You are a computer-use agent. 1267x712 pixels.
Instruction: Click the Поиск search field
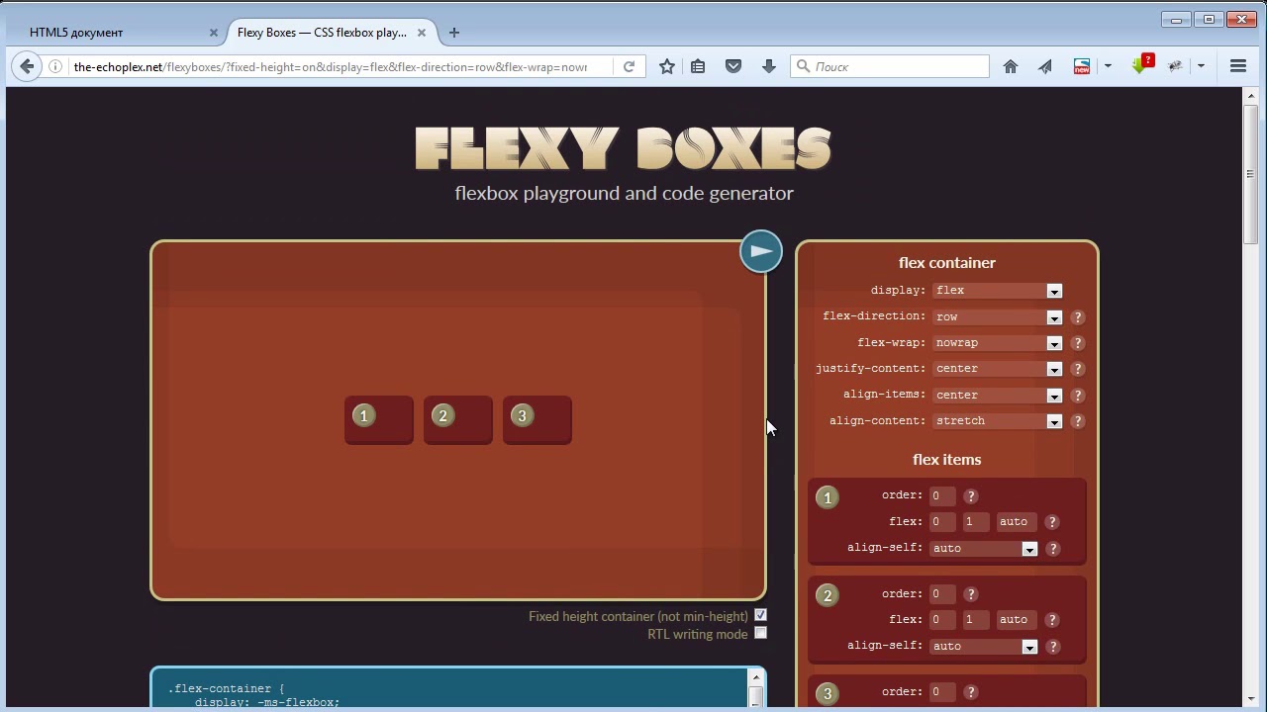(x=890, y=66)
